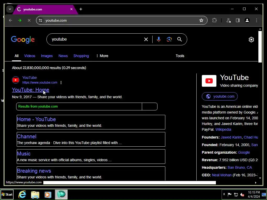Viewport: 267px width, 200px height.
Task: Open Chrome three-dot menu
Action: tap(257, 20)
